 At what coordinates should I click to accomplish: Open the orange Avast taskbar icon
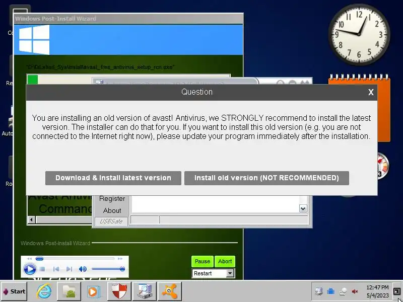pyautogui.click(x=170, y=291)
